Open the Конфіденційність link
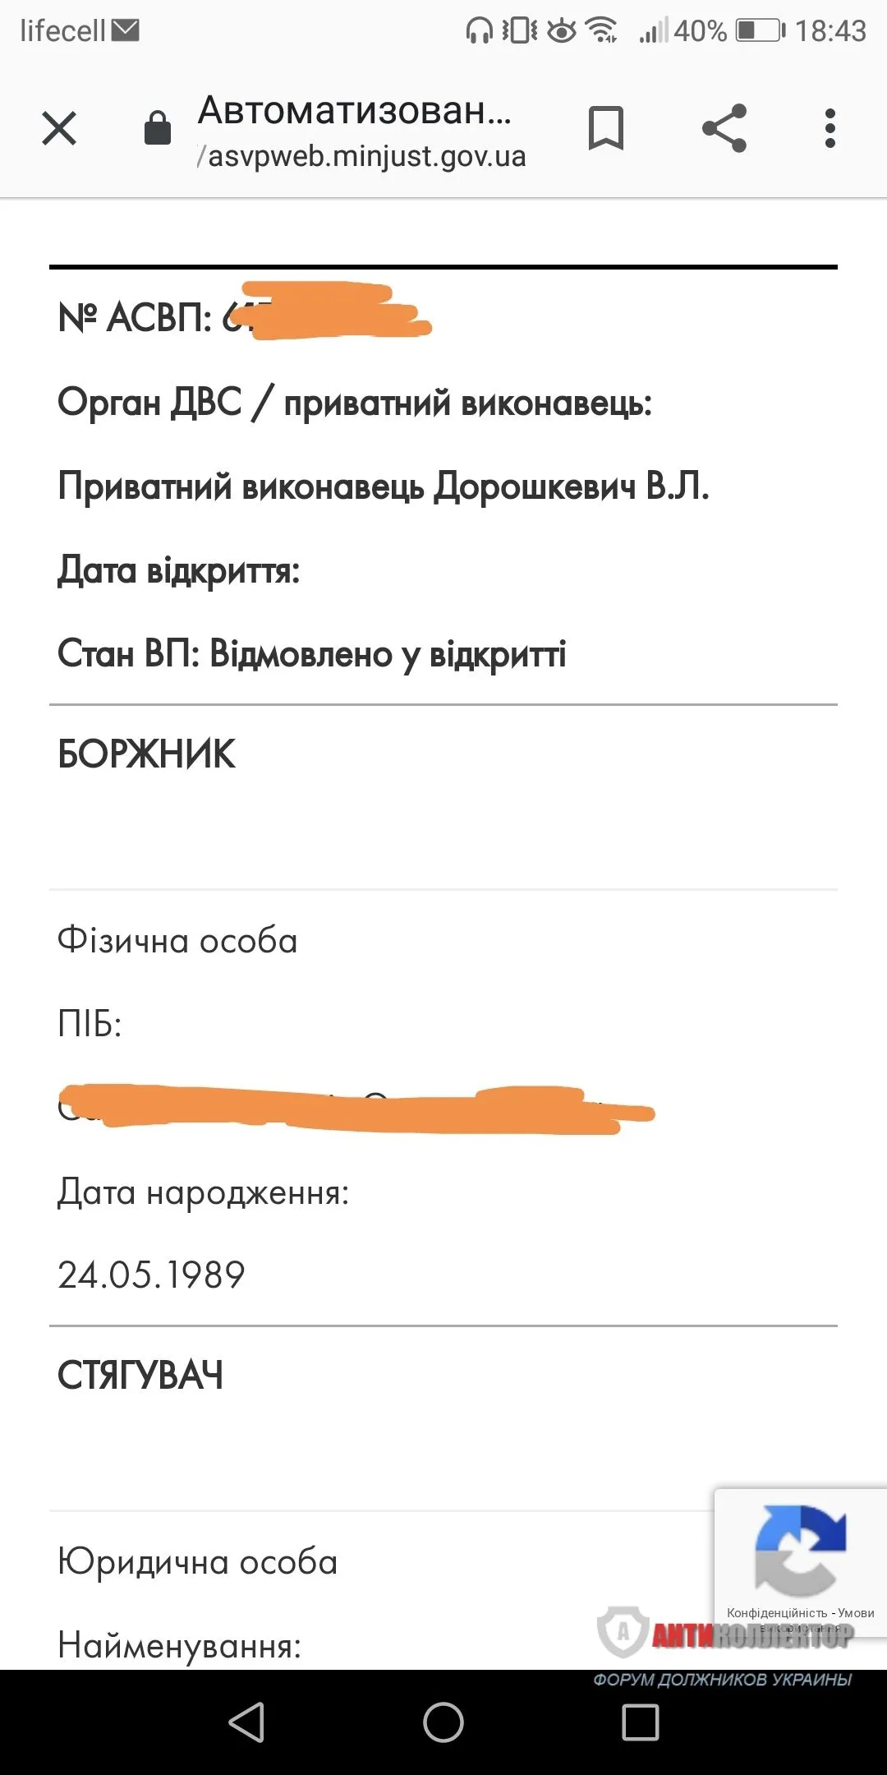The height and width of the screenshot is (1775, 887). click(x=776, y=1613)
